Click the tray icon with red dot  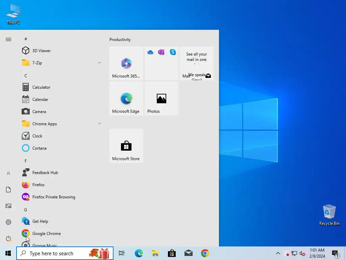coord(286,253)
